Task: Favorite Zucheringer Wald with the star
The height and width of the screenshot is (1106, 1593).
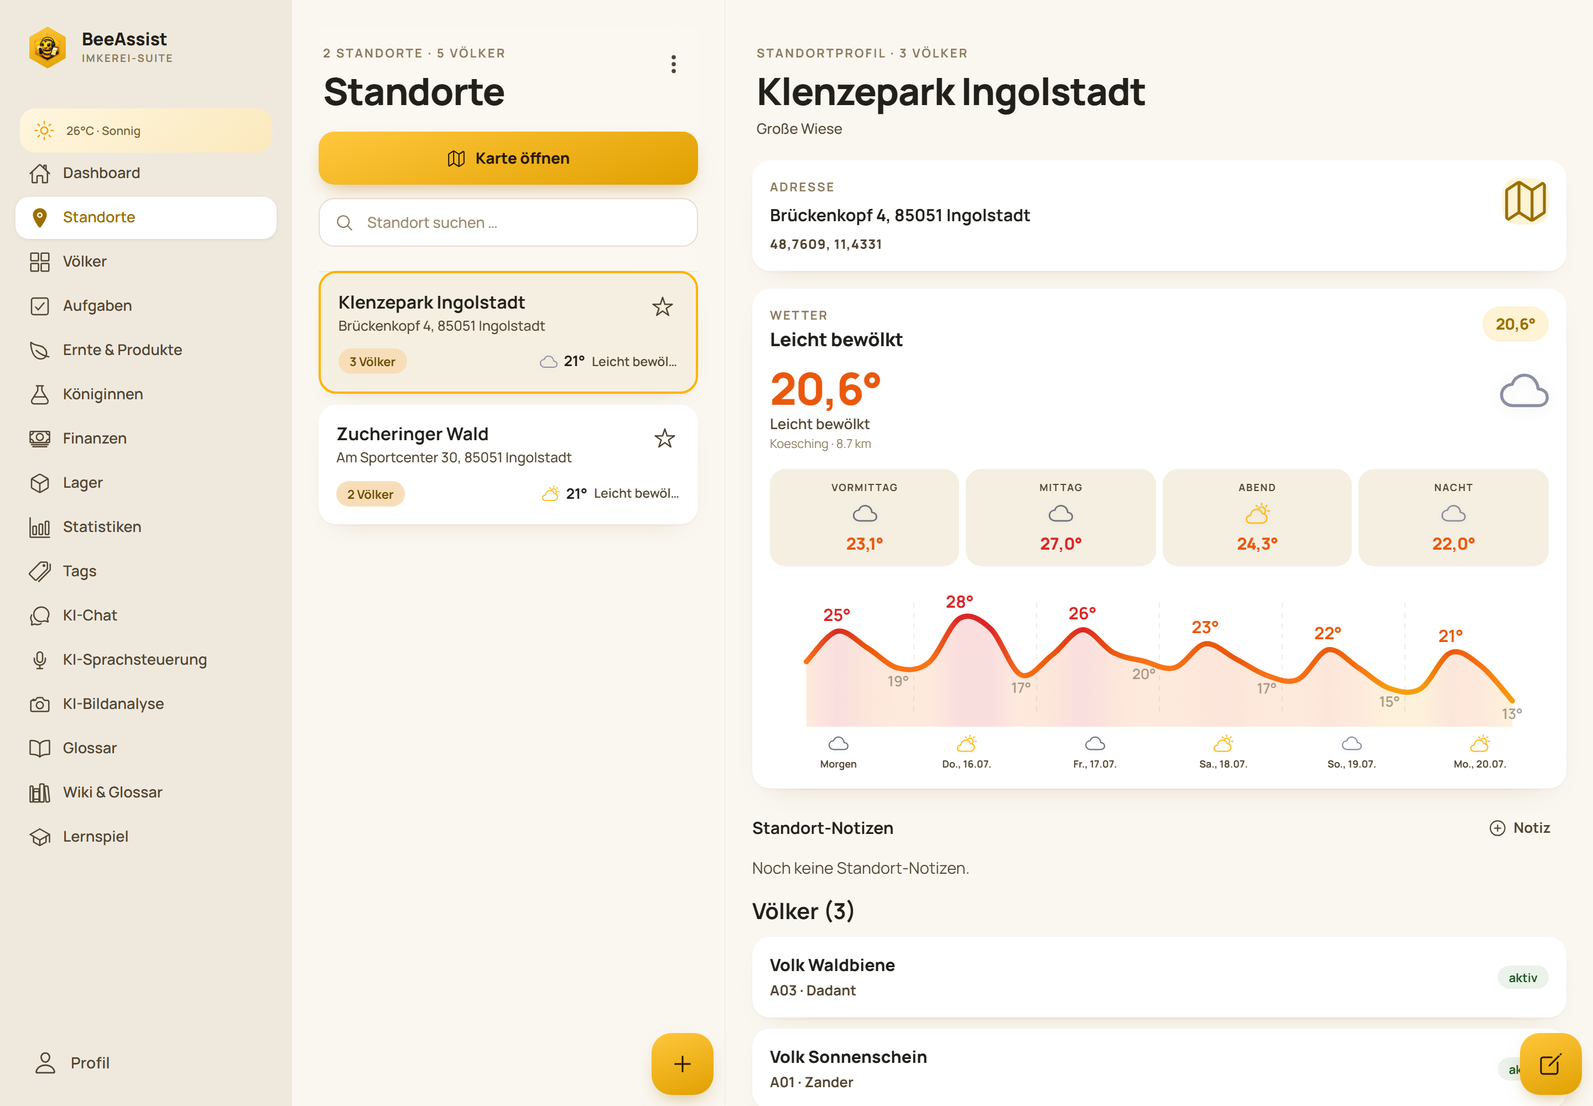Action: (x=665, y=439)
